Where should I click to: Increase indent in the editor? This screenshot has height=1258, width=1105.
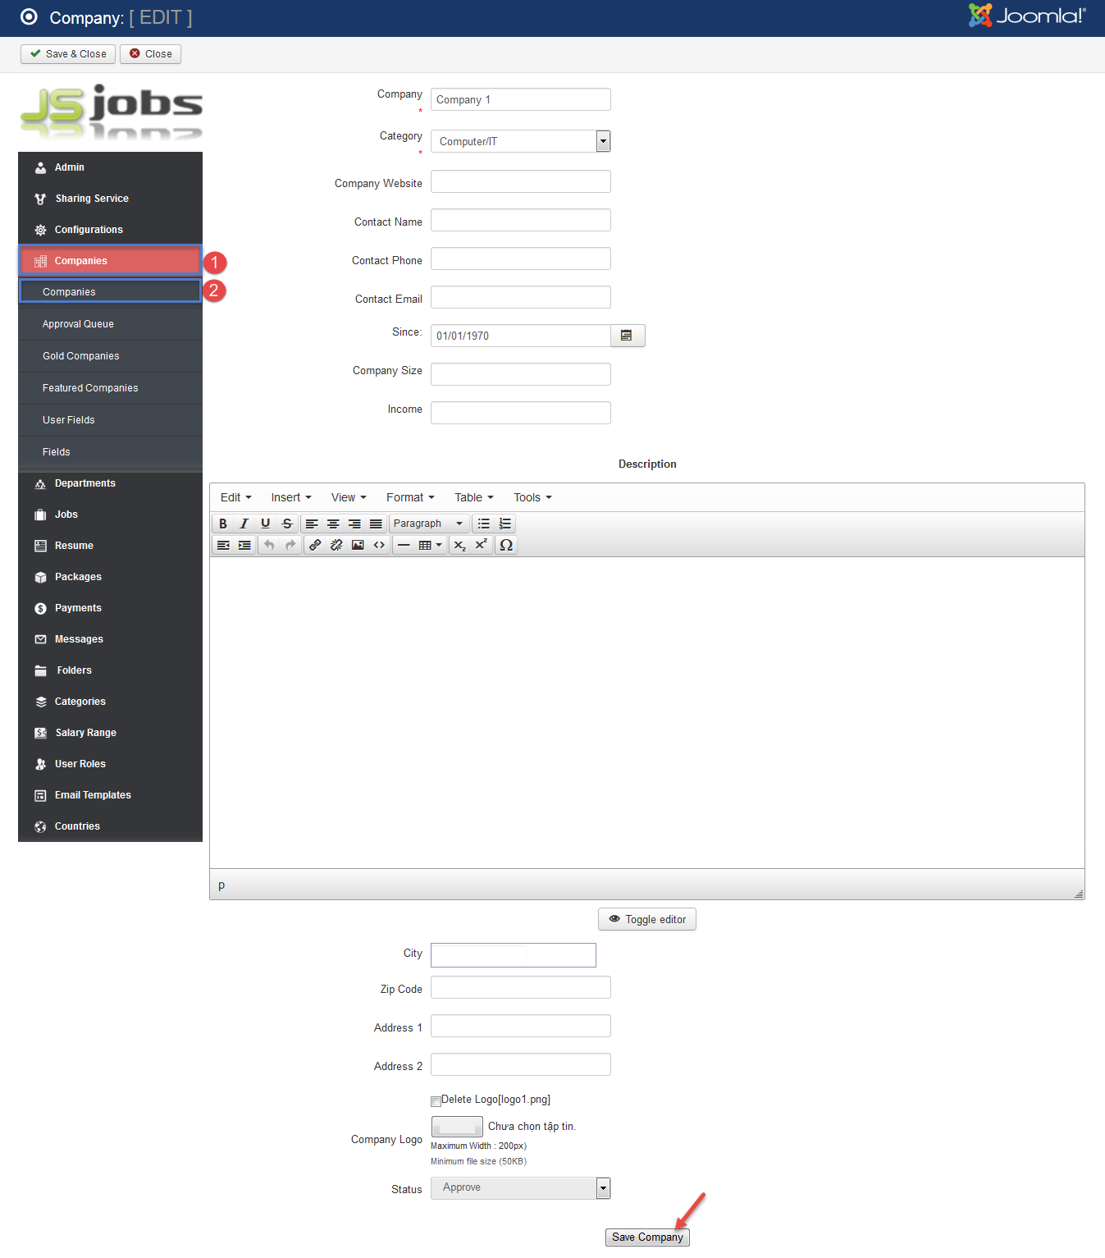pos(244,545)
